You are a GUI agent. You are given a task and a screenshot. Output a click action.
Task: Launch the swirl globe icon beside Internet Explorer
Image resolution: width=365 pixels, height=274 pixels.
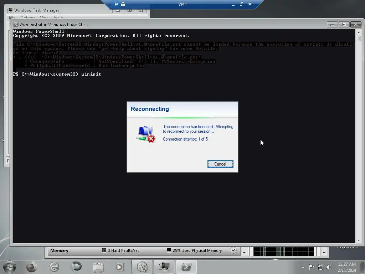pos(76,267)
